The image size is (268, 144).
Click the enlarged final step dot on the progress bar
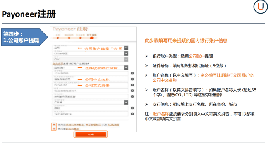(x=92, y=38)
